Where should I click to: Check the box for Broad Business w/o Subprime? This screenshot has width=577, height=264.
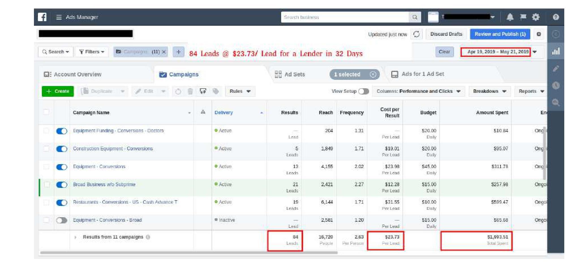coord(47,184)
